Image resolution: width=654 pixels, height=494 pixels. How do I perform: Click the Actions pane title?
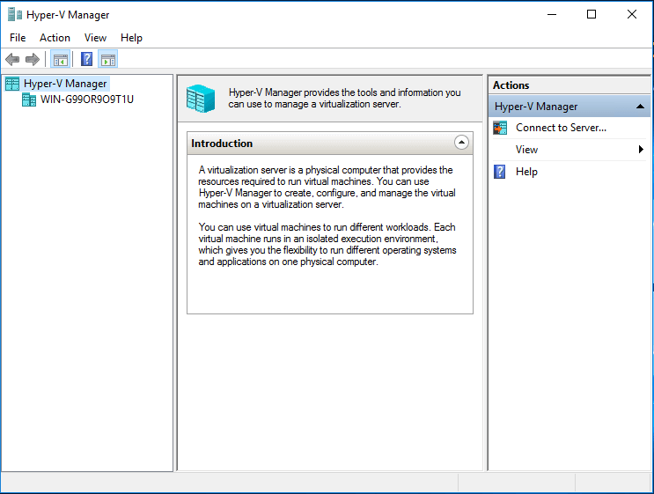pos(511,85)
